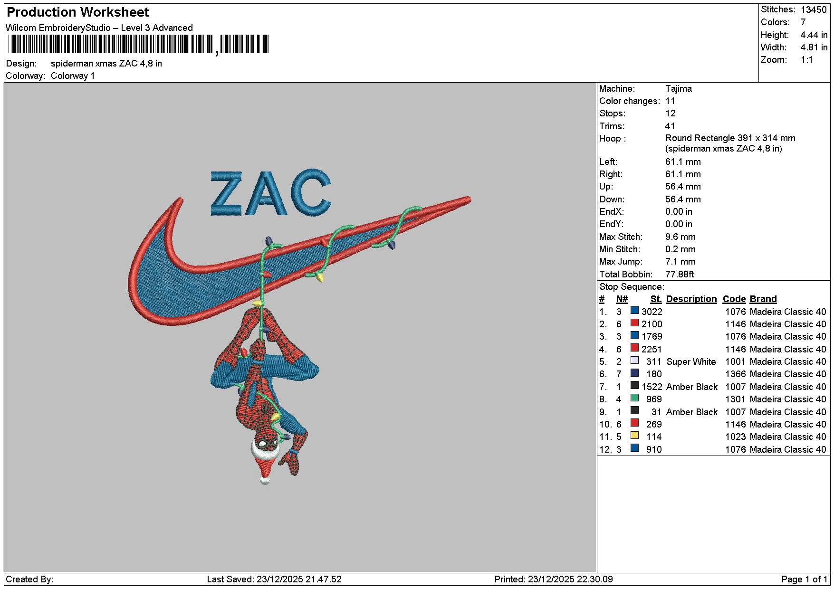The image size is (834, 589).
Task: Select the Width value 4.81 in
Action: pyautogui.click(x=814, y=47)
